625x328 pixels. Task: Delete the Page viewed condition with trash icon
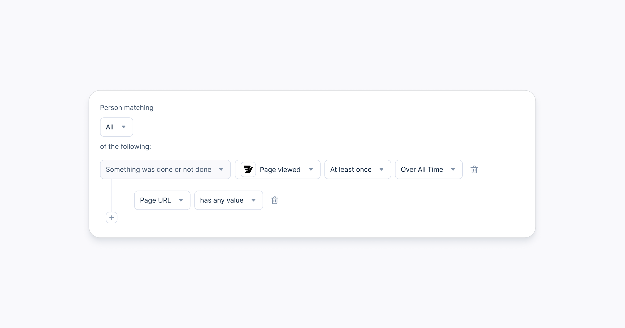coord(474,169)
